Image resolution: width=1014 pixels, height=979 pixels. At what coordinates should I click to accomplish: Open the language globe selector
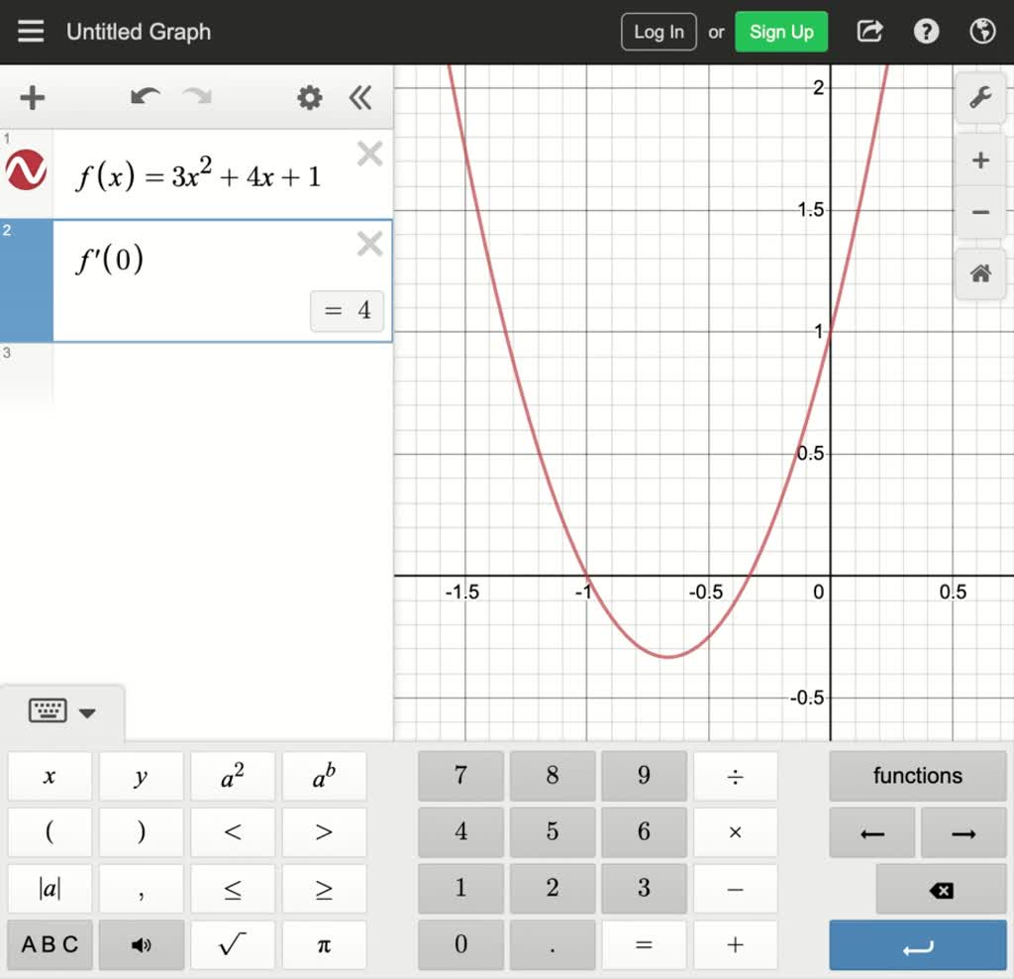click(981, 31)
